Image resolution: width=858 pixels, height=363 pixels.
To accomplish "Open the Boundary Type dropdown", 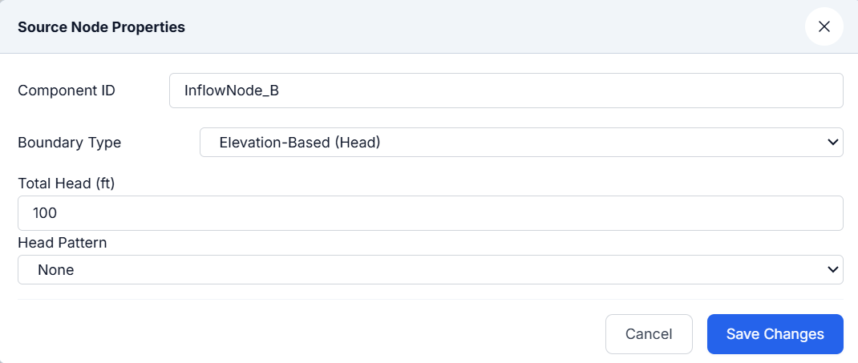I will coord(521,142).
